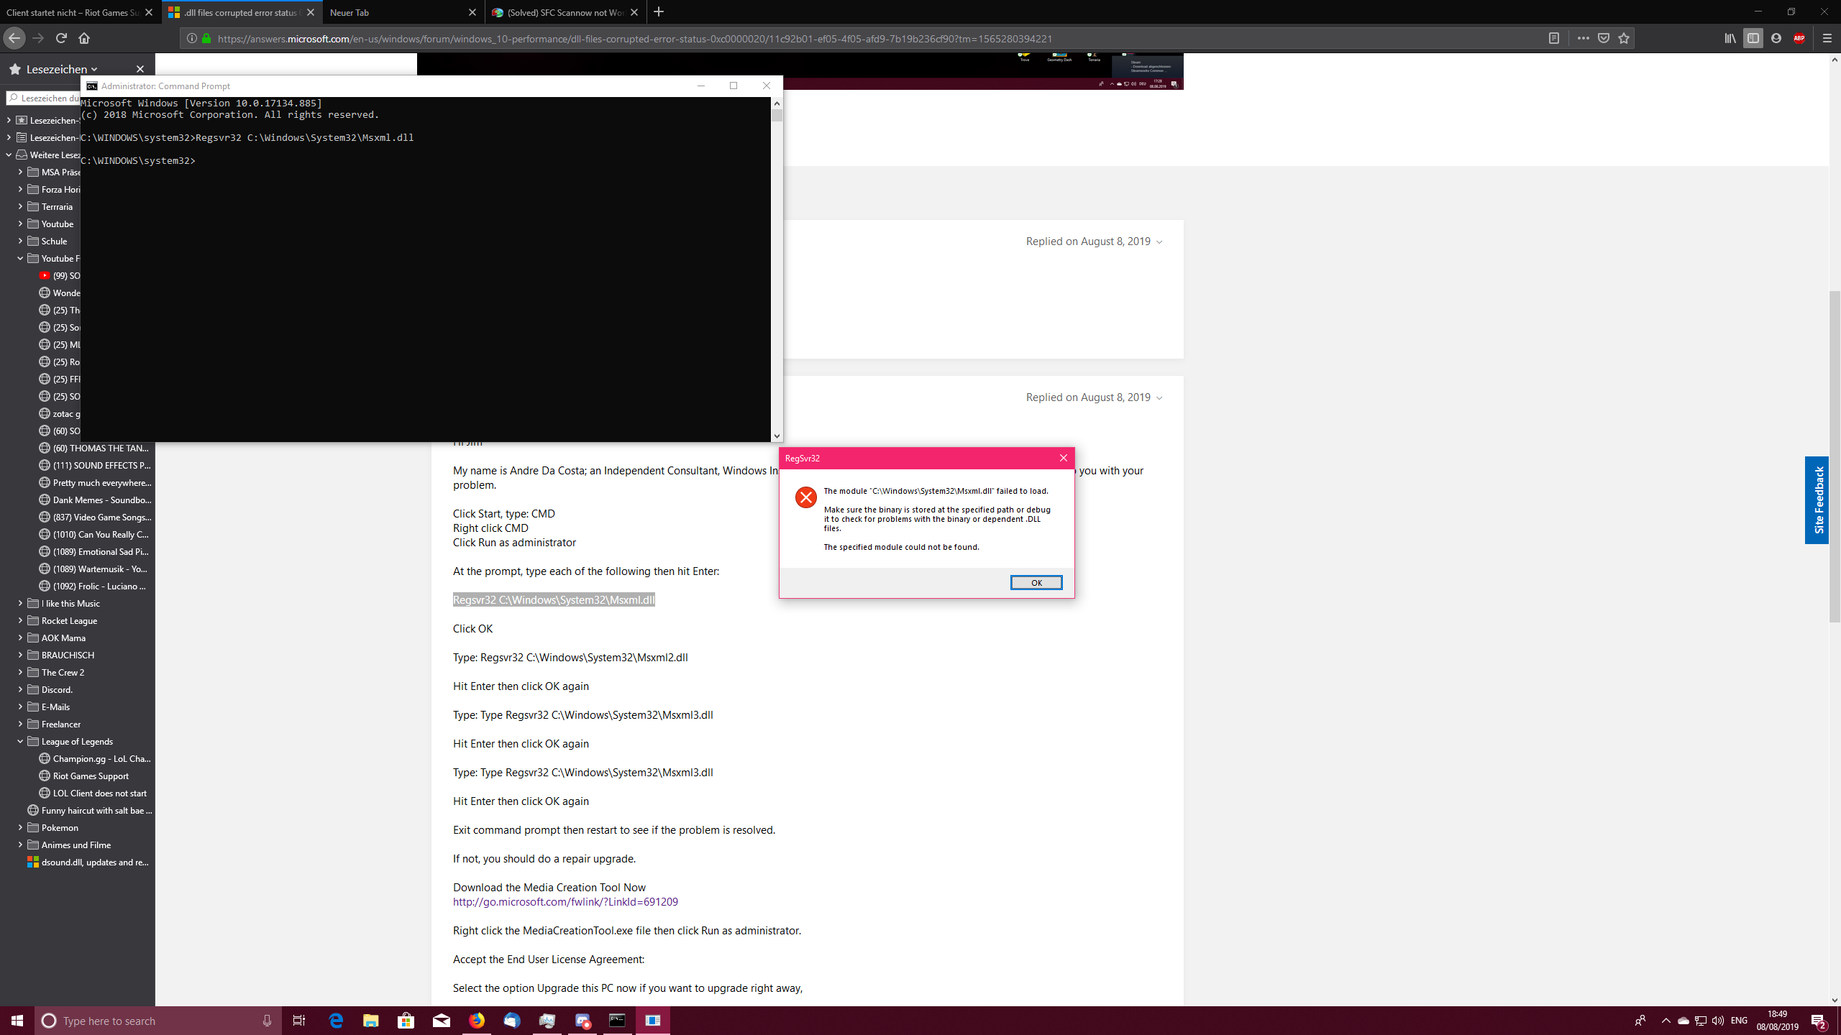The image size is (1841, 1035).
Task: Open reader view icon in address bar
Action: pos(1553,38)
